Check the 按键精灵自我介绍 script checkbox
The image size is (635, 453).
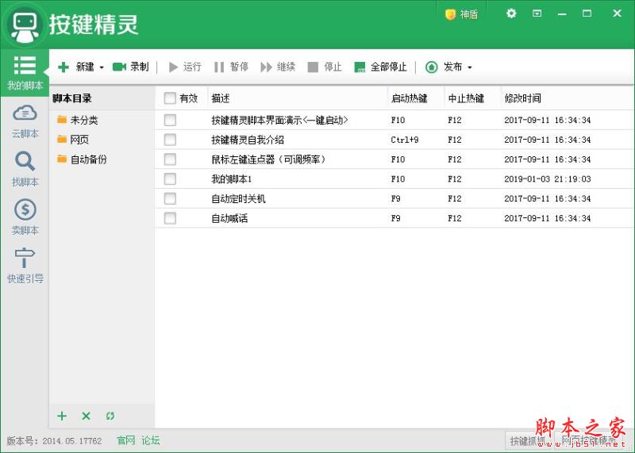(x=170, y=140)
